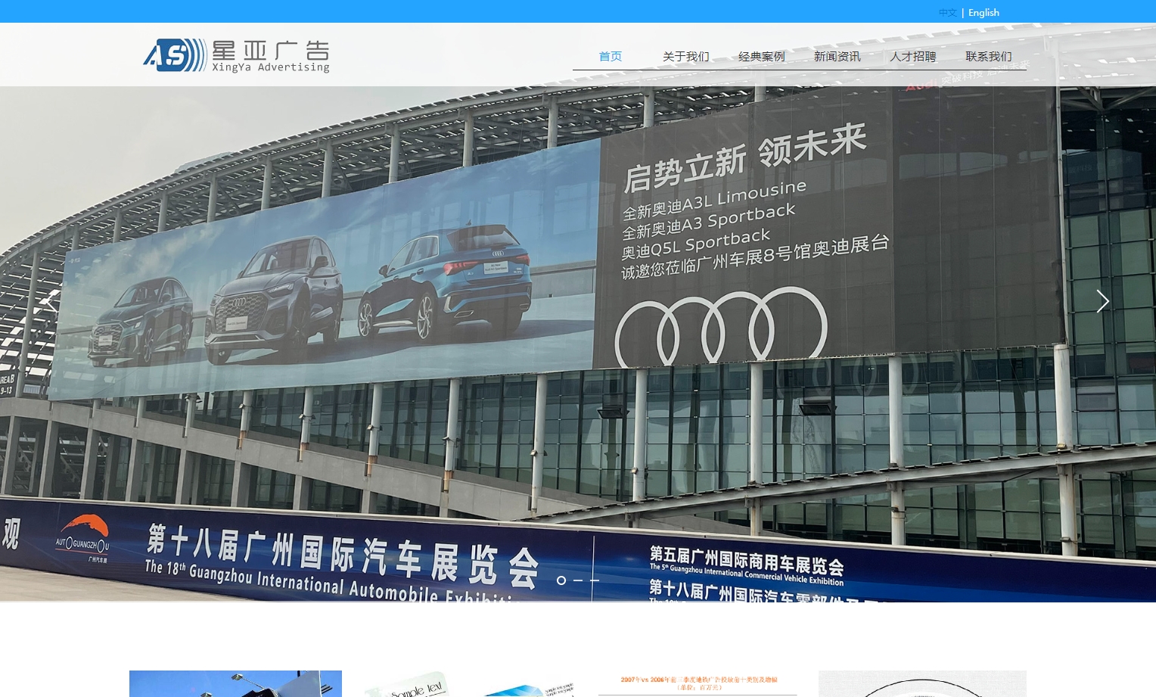Open the 人才招聘 menu item

pyautogui.click(x=913, y=57)
